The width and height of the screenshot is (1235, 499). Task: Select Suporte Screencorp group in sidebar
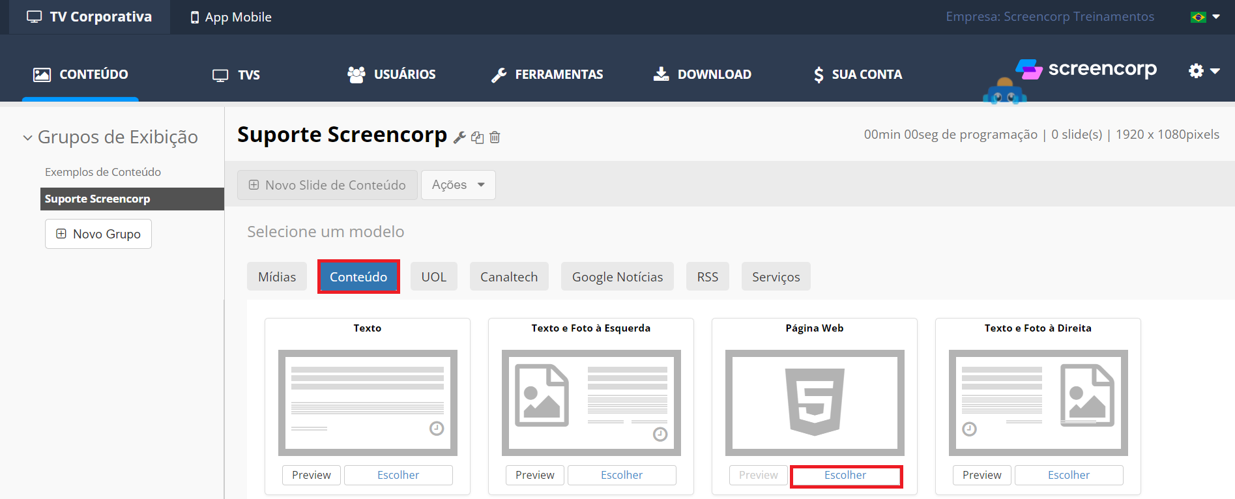[132, 199]
